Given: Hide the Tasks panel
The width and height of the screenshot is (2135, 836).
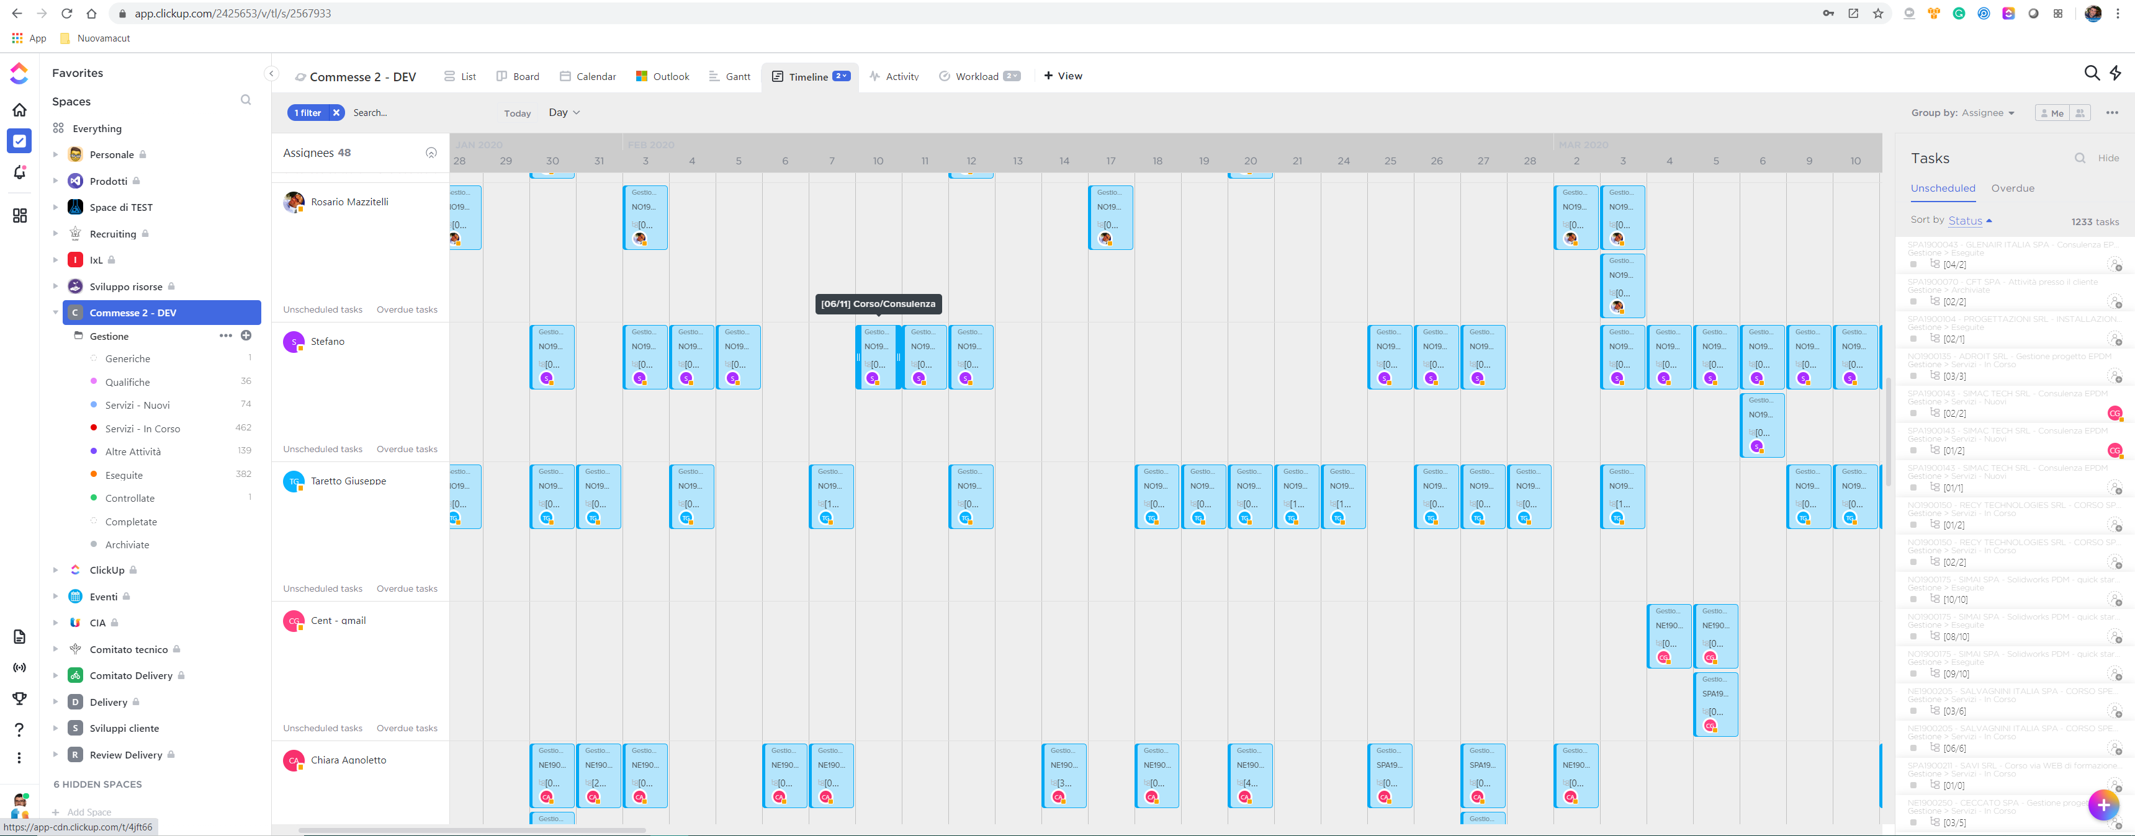Looking at the screenshot, I should (x=2108, y=158).
